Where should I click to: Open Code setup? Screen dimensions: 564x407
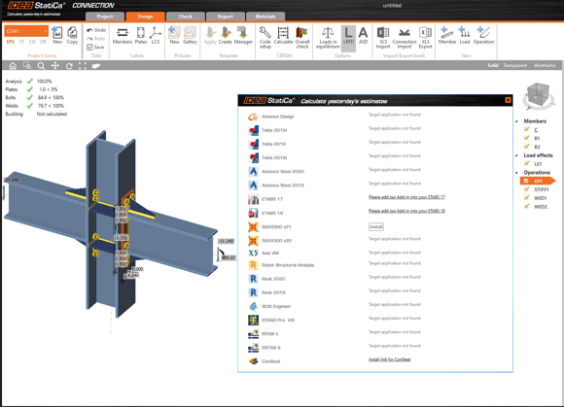(x=265, y=37)
